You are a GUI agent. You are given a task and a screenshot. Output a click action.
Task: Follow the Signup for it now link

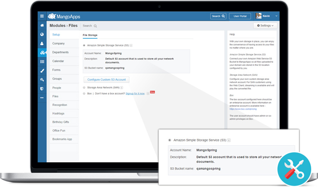click(x=135, y=94)
